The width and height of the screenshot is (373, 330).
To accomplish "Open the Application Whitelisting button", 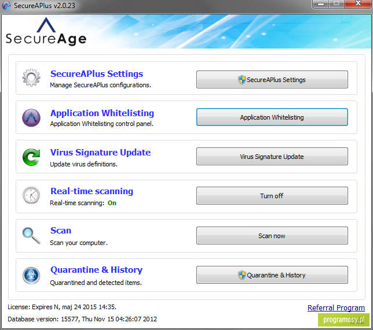I will (x=272, y=117).
